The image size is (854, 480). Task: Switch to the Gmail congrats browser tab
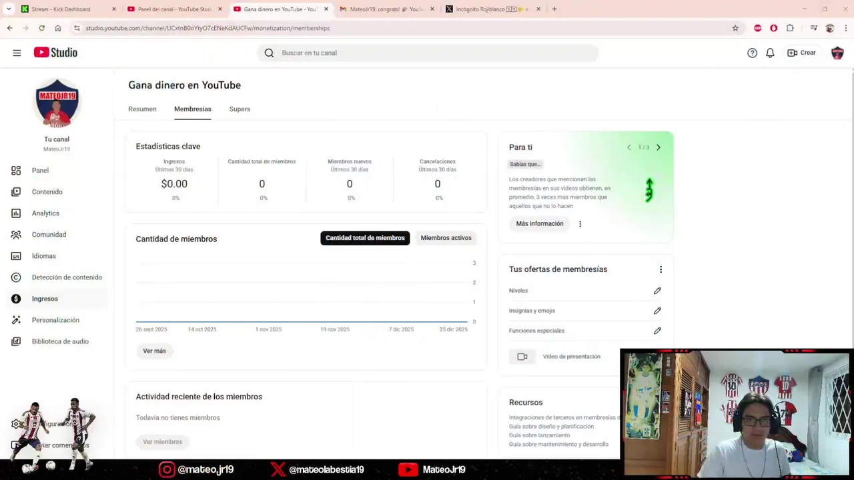coord(386,9)
